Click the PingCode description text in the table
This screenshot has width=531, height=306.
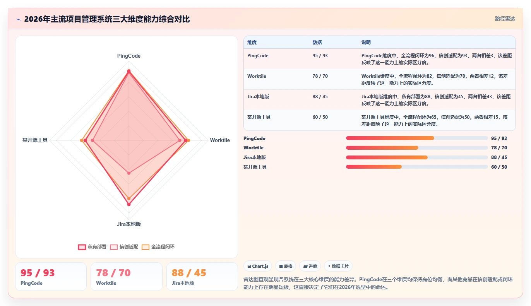coord(436,59)
